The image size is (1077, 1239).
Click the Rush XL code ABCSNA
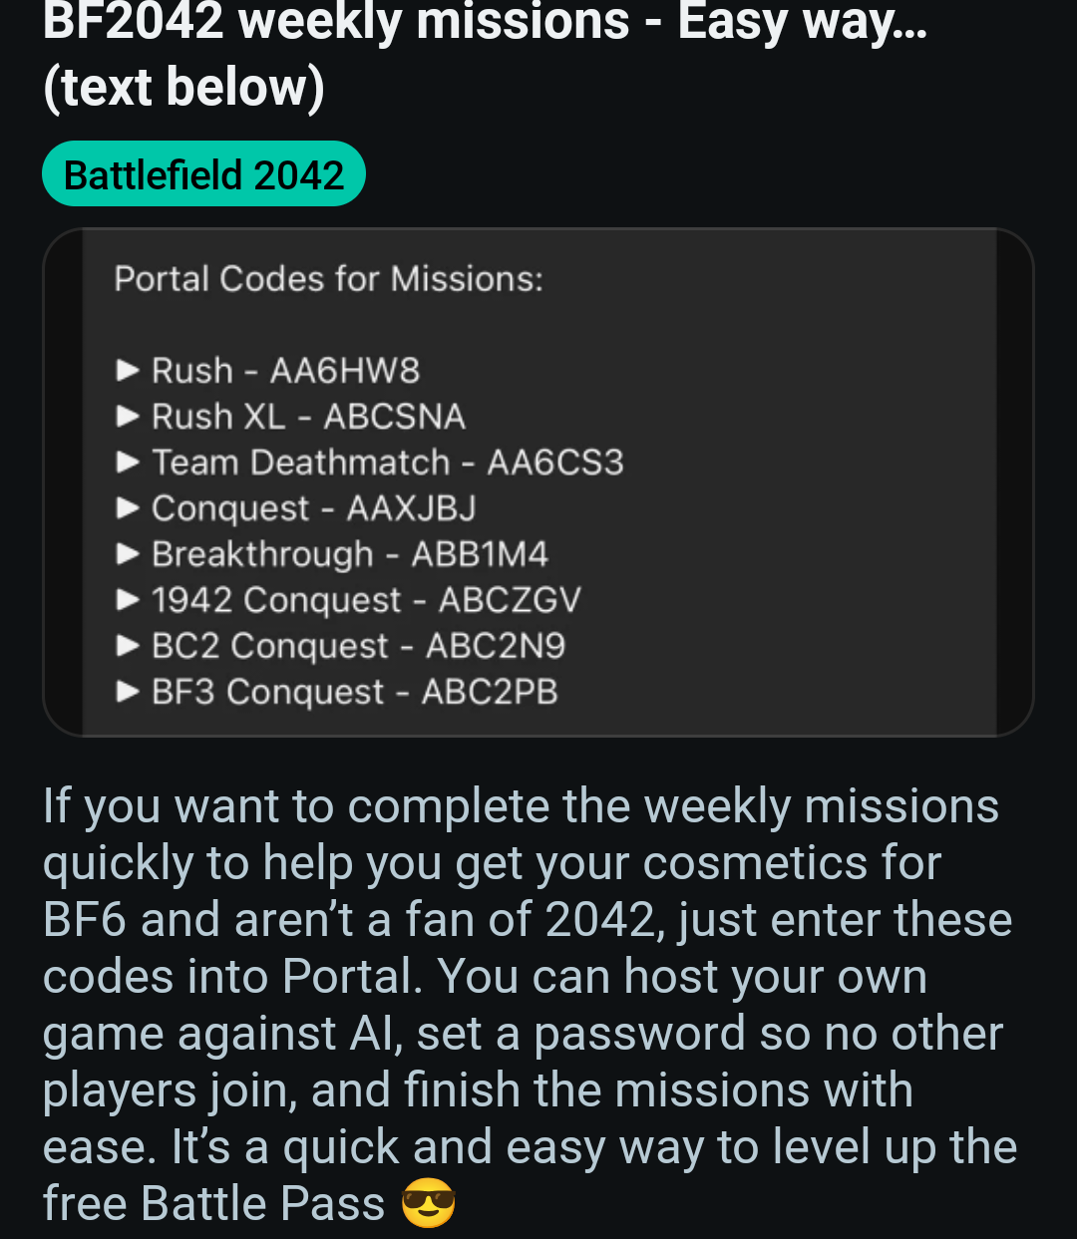click(x=395, y=417)
